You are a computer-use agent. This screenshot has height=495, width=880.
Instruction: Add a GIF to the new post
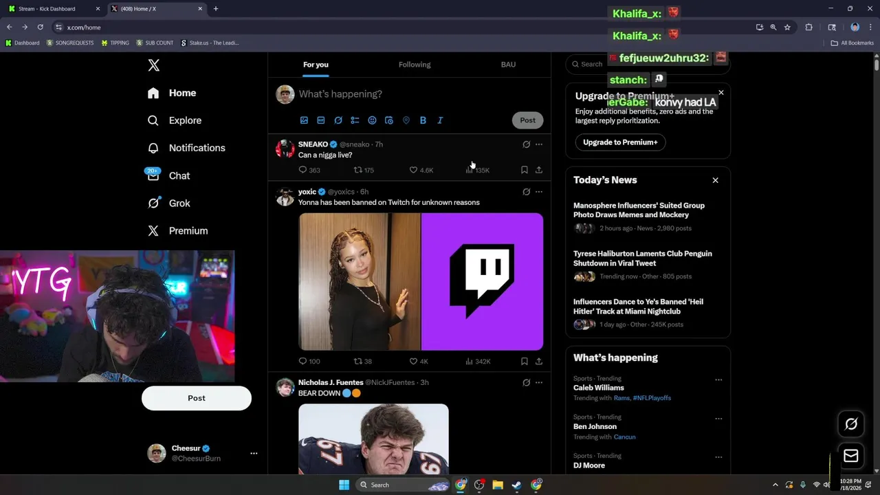tap(321, 120)
